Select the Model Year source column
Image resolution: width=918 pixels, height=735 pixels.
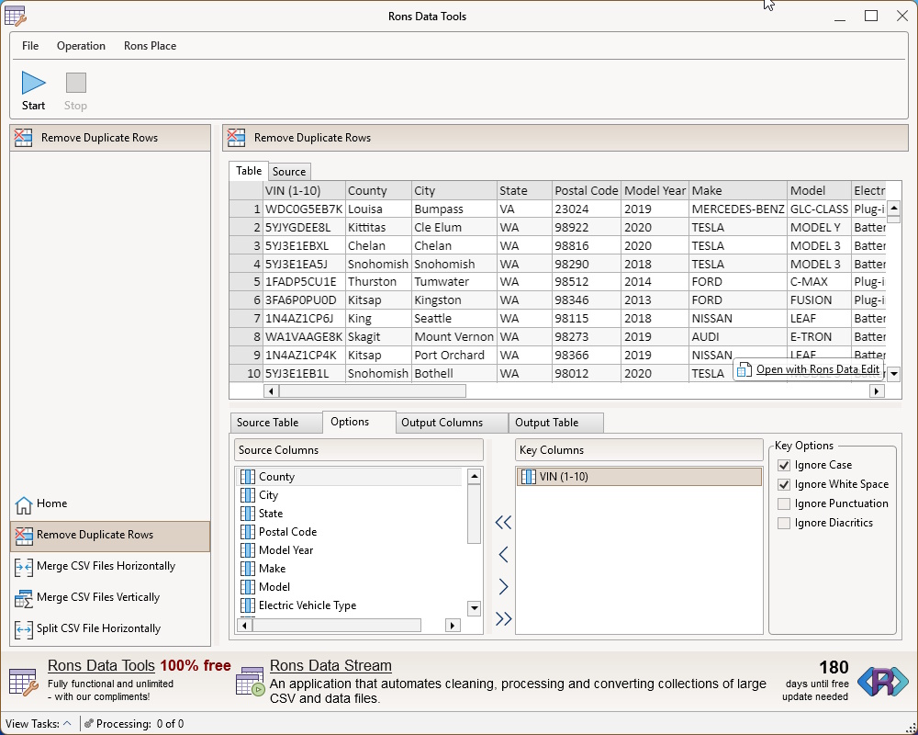click(349, 550)
